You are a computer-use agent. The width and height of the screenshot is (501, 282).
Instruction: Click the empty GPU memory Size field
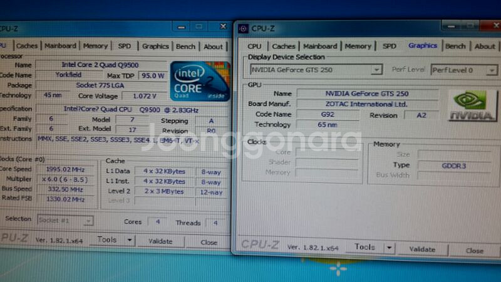point(454,155)
